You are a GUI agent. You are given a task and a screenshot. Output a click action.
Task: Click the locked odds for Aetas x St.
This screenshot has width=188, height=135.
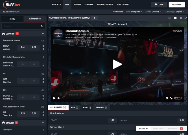[34, 64]
